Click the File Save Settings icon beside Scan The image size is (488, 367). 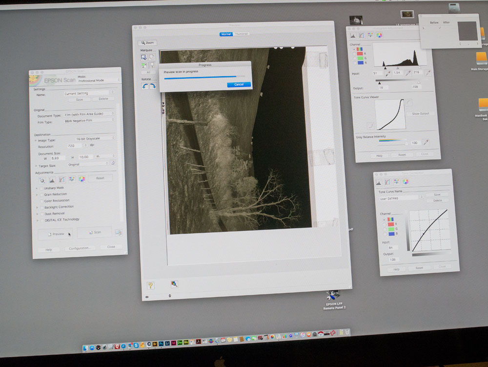click(119, 233)
